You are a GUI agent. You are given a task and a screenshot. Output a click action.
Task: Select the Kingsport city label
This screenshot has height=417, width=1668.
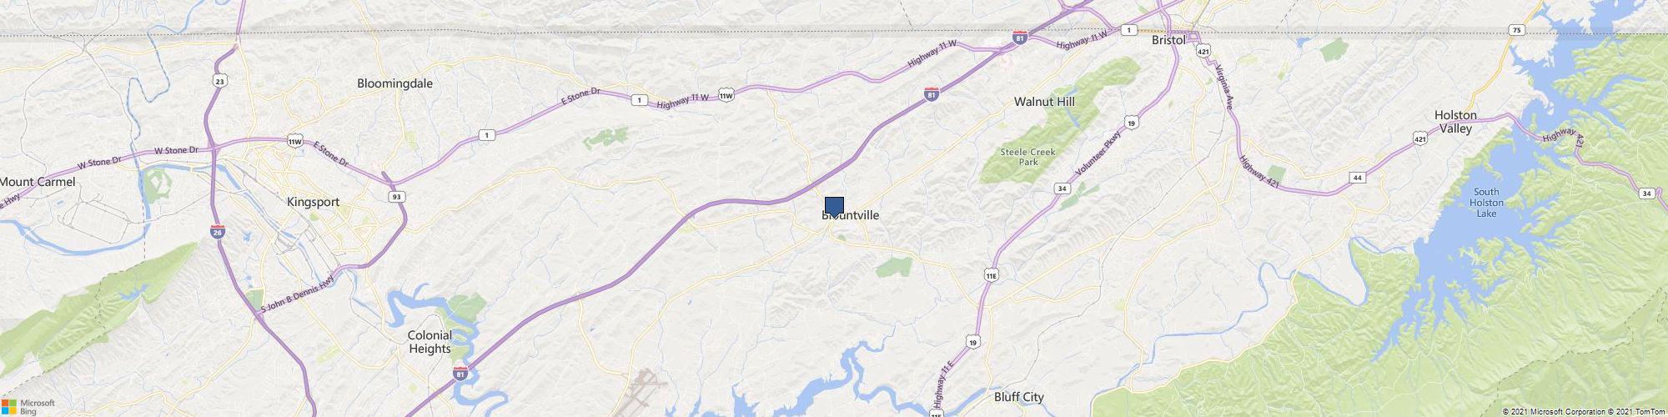pos(313,202)
